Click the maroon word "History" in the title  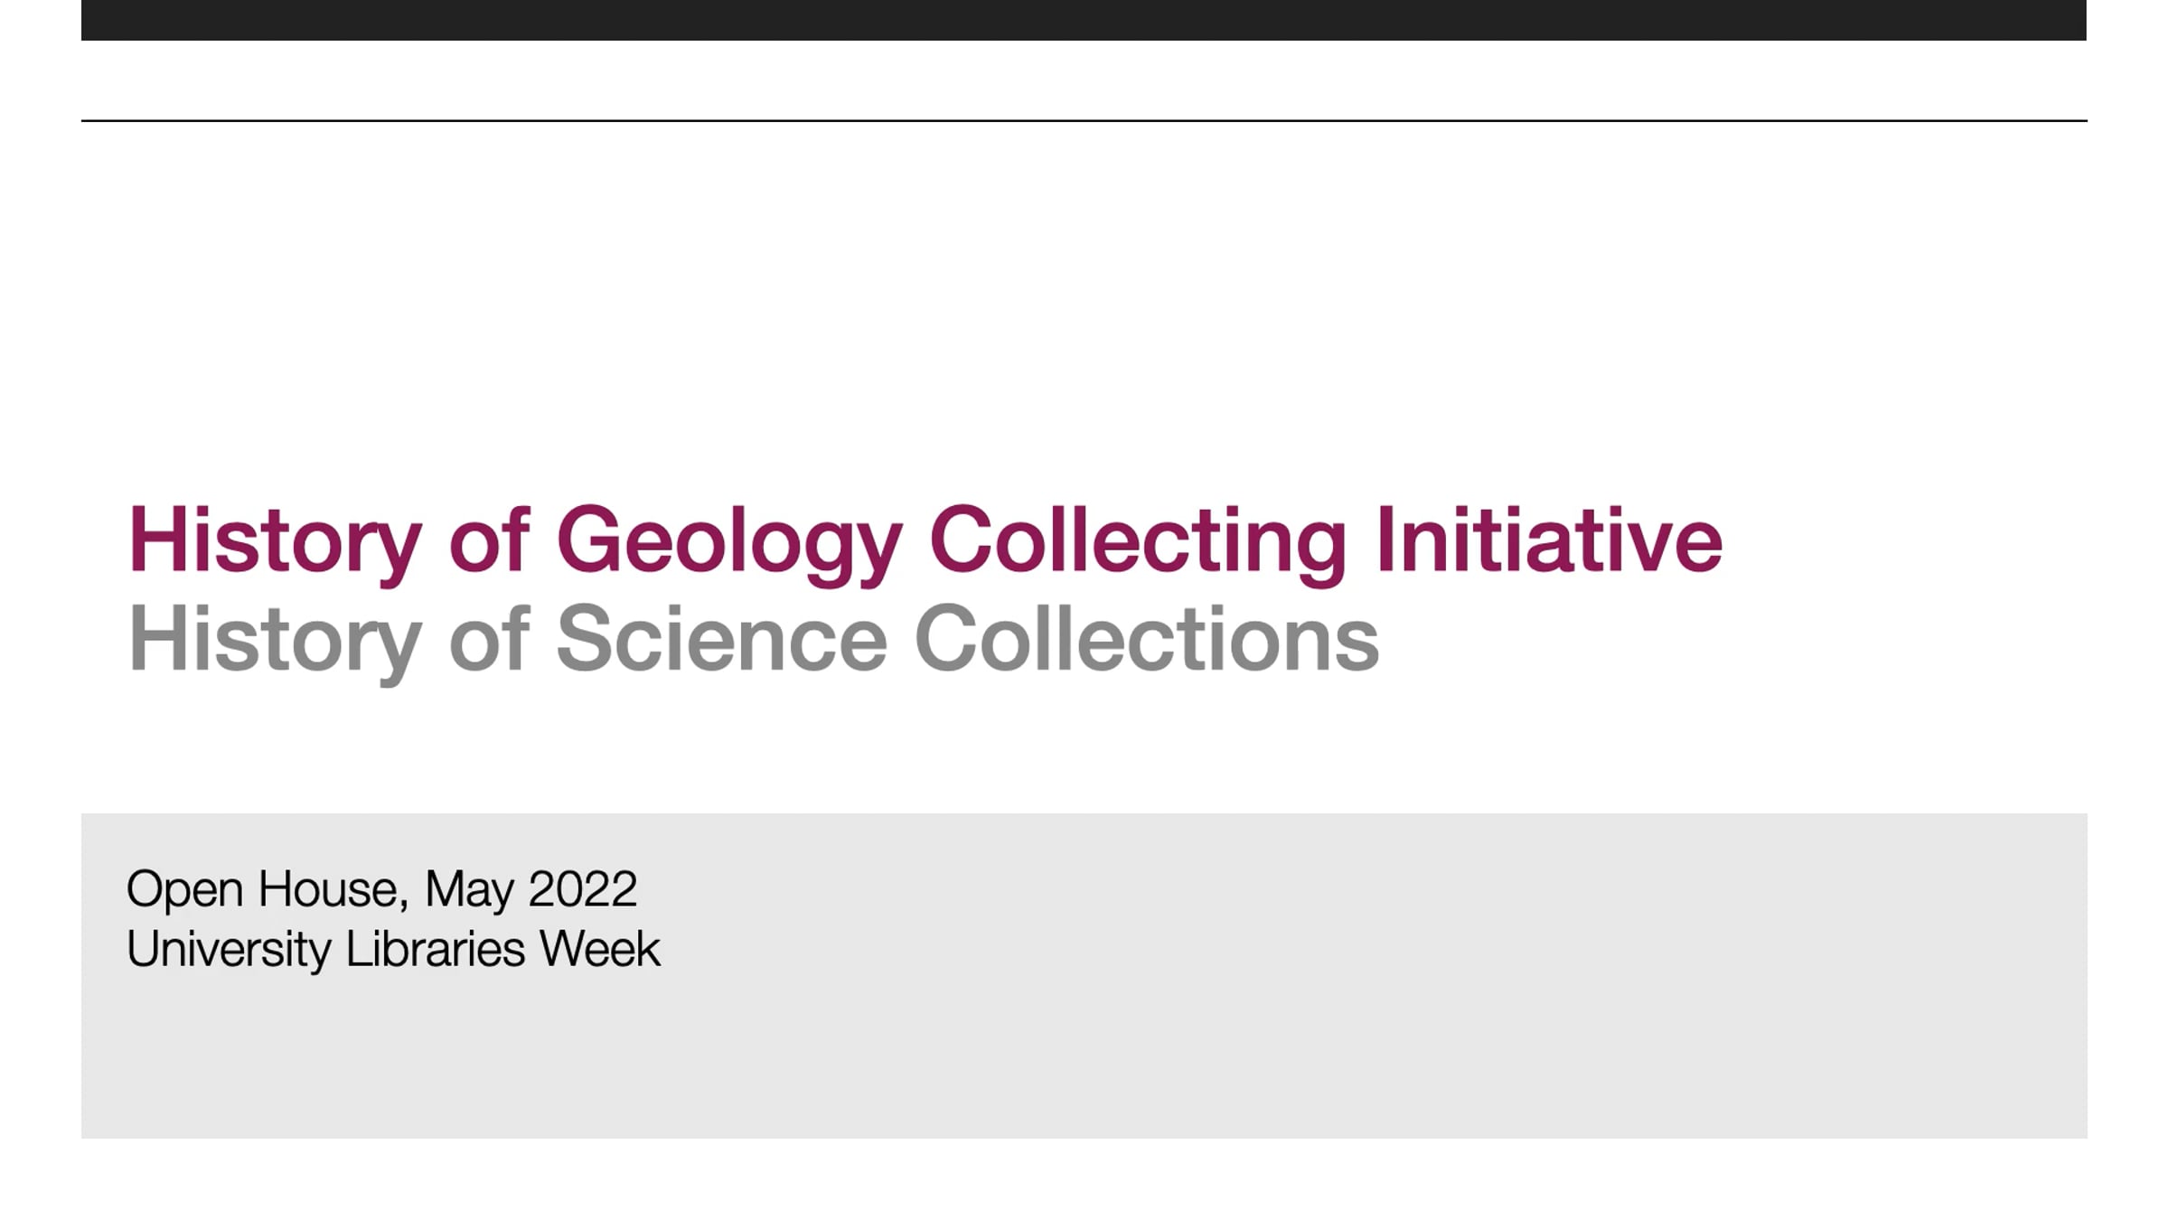[x=275, y=540]
